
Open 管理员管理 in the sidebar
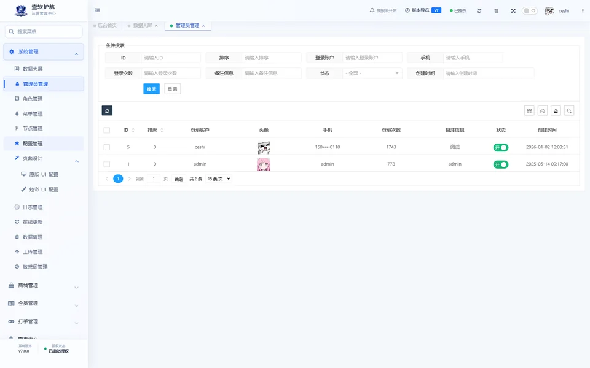click(44, 84)
